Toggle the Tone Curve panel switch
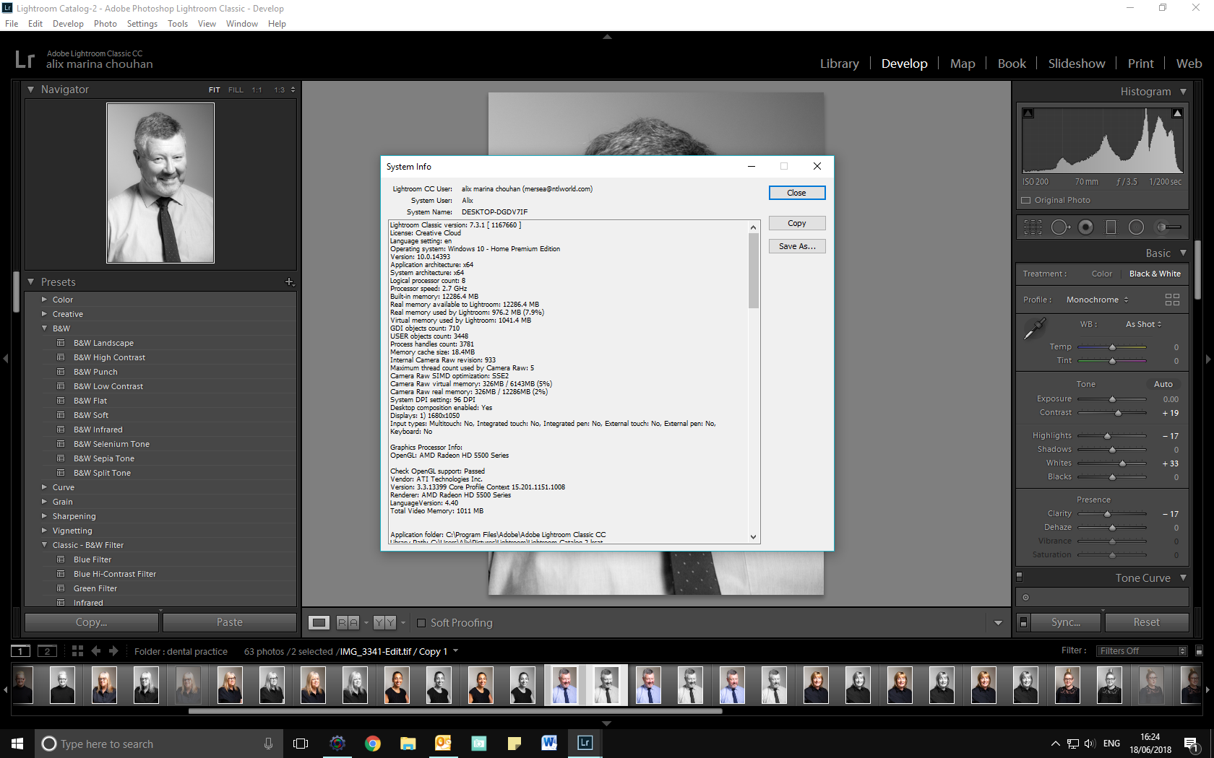 coord(1020,577)
